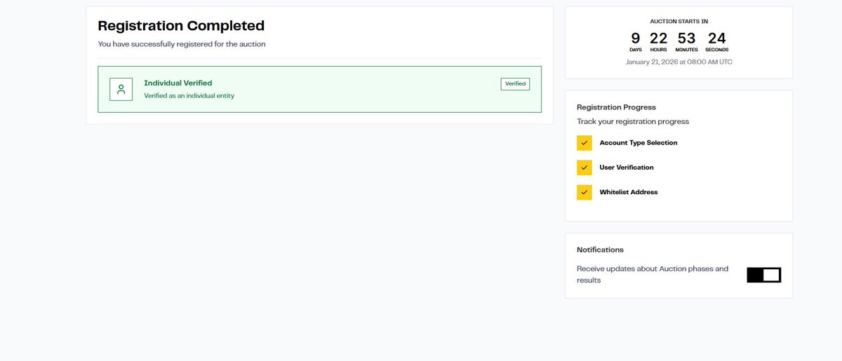Click the countdown seconds value 24
Viewport: 842px width, 361px height.
click(x=716, y=38)
